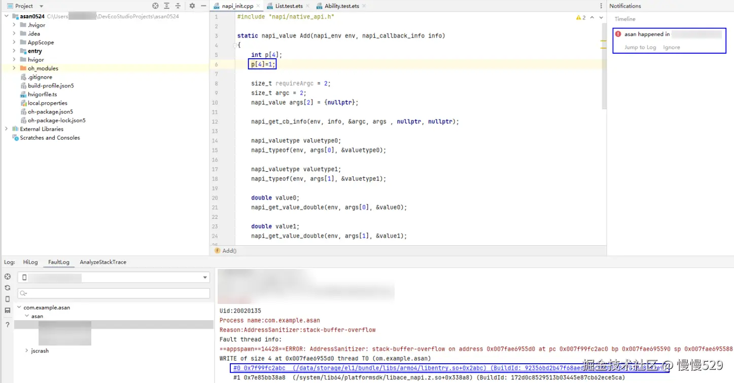
Task: Select .gitignore file in project tree
Action: pos(40,77)
